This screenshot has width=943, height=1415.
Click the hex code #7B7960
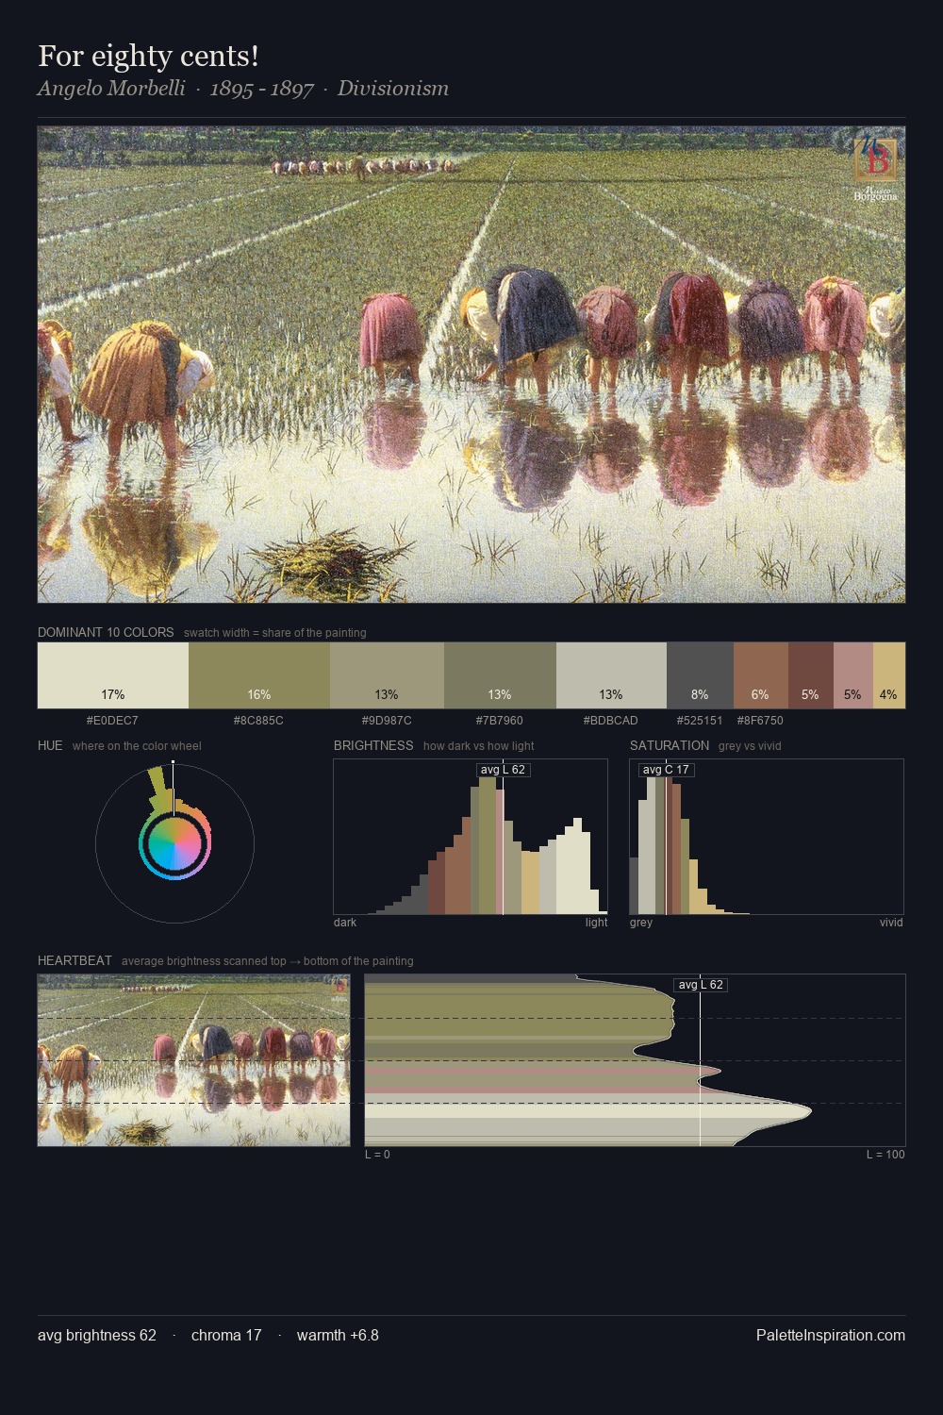click(500, 721)
